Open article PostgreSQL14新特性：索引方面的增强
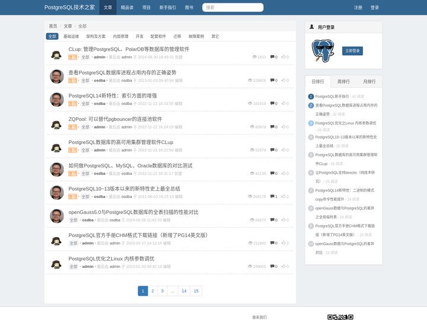This screenshot has height=320, width=427. [x=113, y=96]
